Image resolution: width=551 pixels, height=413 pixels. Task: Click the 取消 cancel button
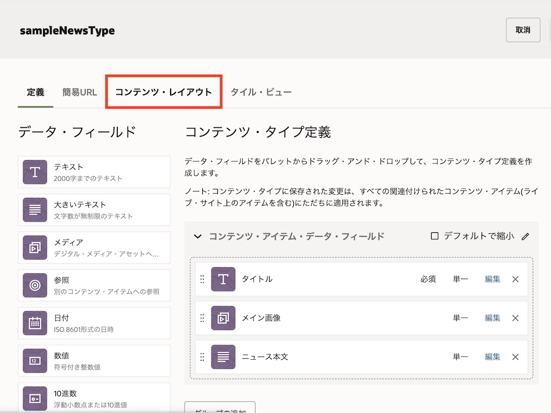tap(522, 30)
